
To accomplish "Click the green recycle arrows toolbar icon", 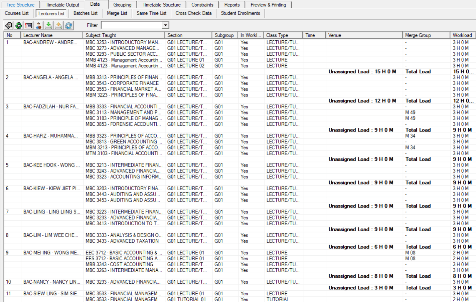I will pos(18,25).
